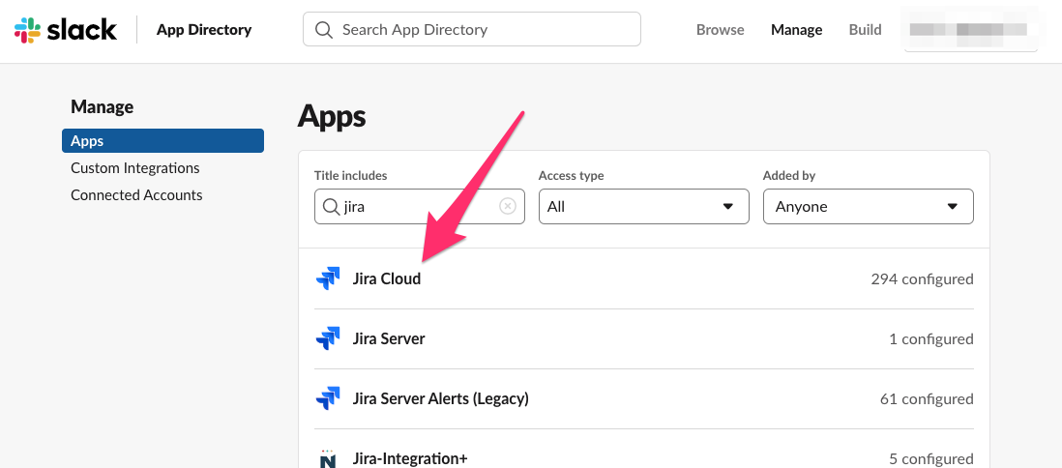Click the Jira Server Alerts (Legacy) icon

(328, 399)
